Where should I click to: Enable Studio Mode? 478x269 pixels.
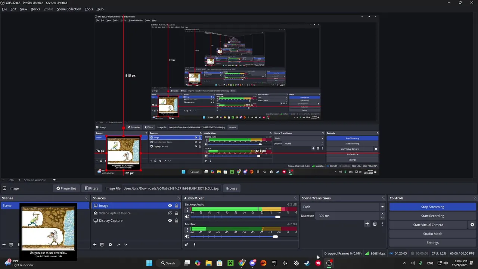(432, 234)
